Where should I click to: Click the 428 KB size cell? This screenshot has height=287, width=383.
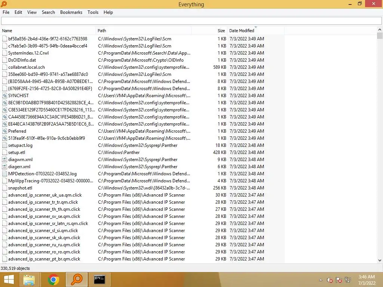point(220,152)
